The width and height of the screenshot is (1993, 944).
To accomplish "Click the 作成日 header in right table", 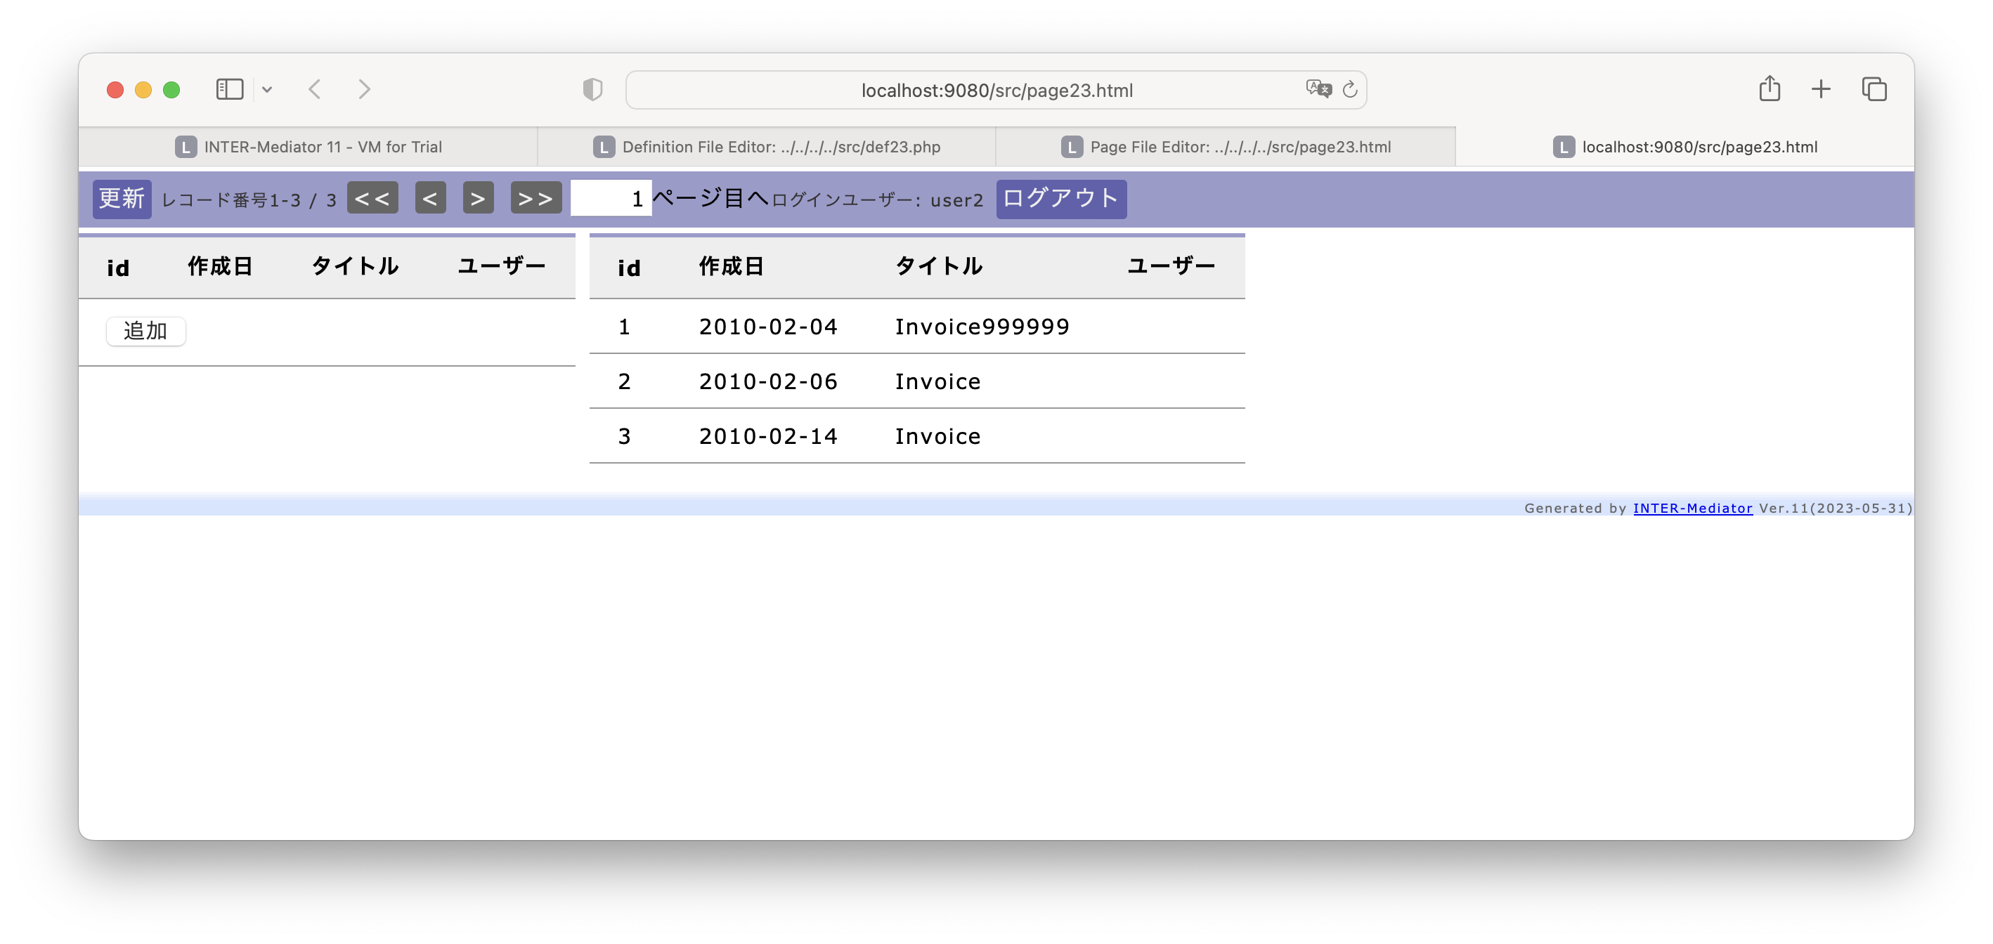I will click(x=731, y=267).
